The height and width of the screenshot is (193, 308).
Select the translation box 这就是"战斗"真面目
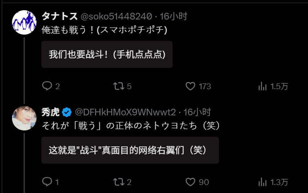(130, 150)
